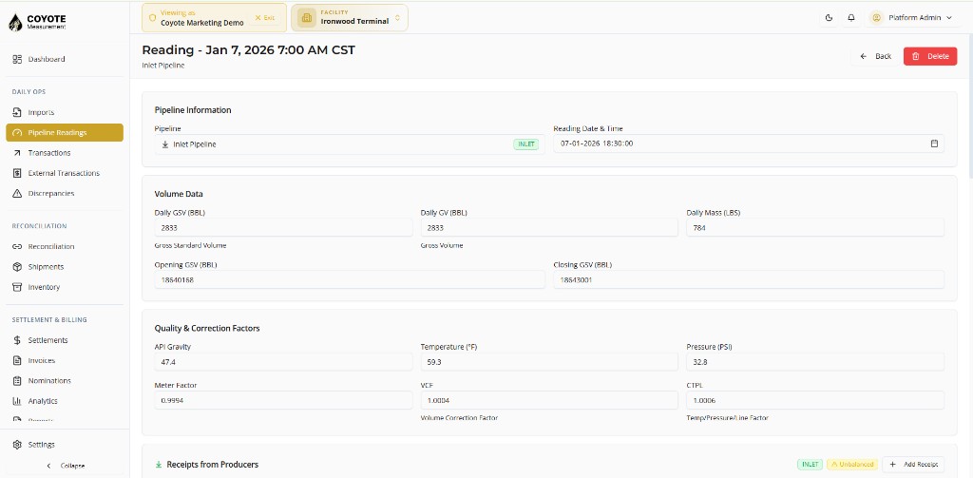Click the Inventory archive icon
Viewport: 973px width, 478px height.
tap(17, 287)
